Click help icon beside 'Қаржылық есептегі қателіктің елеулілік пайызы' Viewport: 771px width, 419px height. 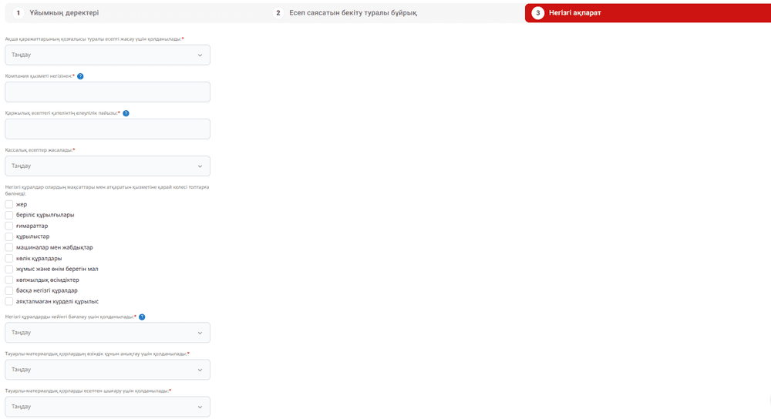[126, 113]
